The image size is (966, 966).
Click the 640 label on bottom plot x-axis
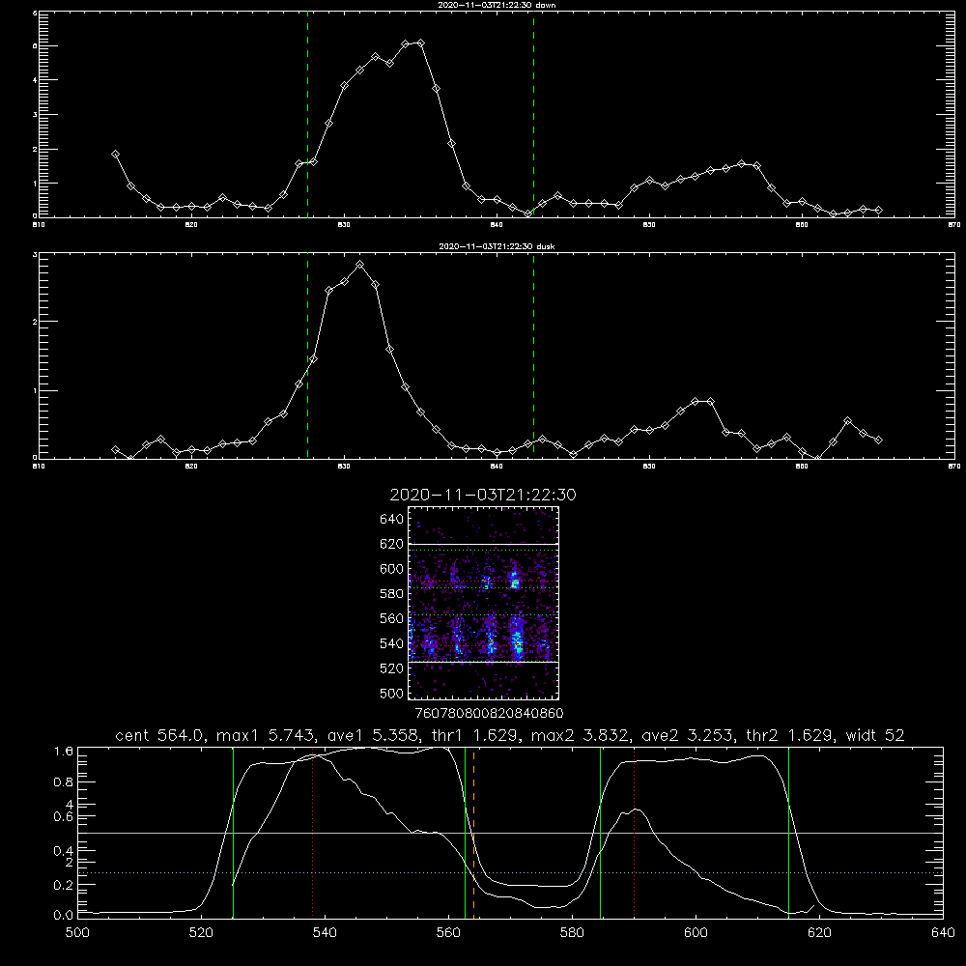click(x=943, y=933)
